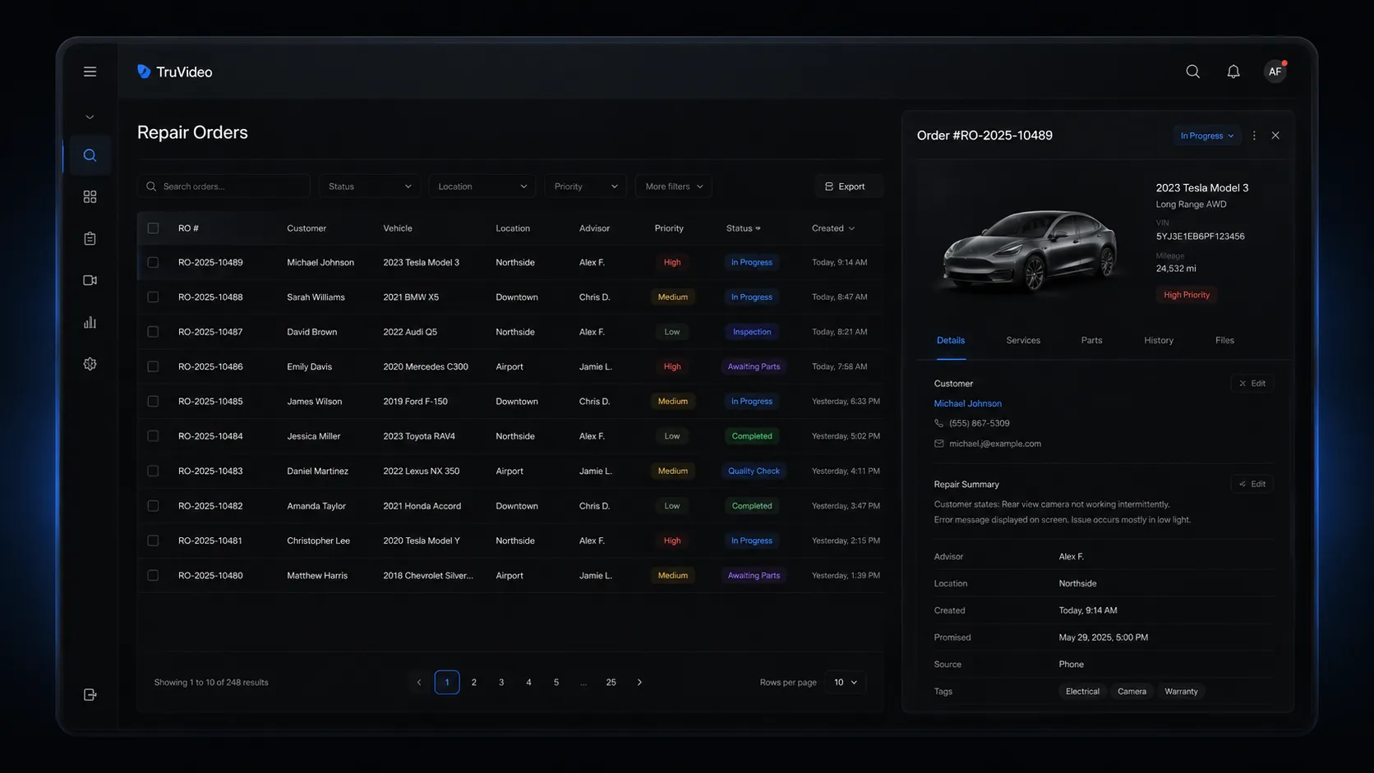This screenshot has width=1374, height=773.
Task: Select the checkbox for RO-2025-10481
Action: 153,541
